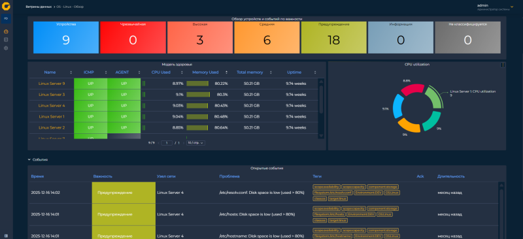Click the Средняя tile showing 6
Screen dimensions: 523x239
[267, 37]
